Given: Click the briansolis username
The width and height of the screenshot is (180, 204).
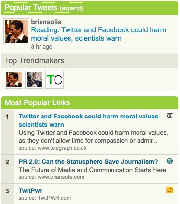Looking at the screenshot, I should pos(46,22).
